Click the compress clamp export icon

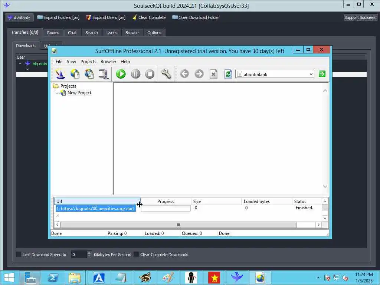click(104, 74)
